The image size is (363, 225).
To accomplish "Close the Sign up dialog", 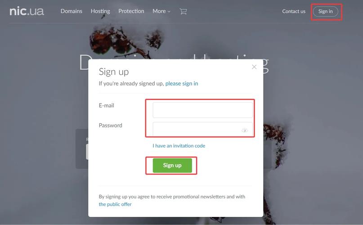I will point(254,67).
